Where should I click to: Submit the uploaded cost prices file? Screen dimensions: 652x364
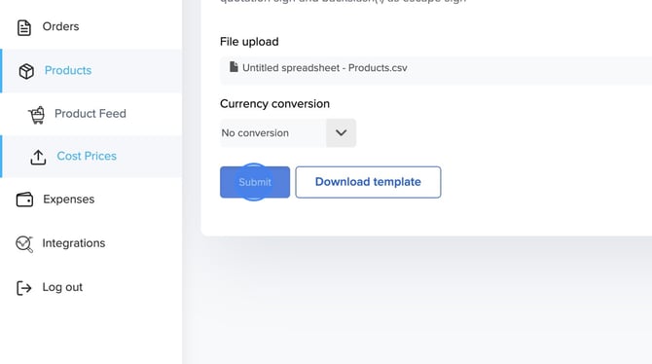point(255,182)
